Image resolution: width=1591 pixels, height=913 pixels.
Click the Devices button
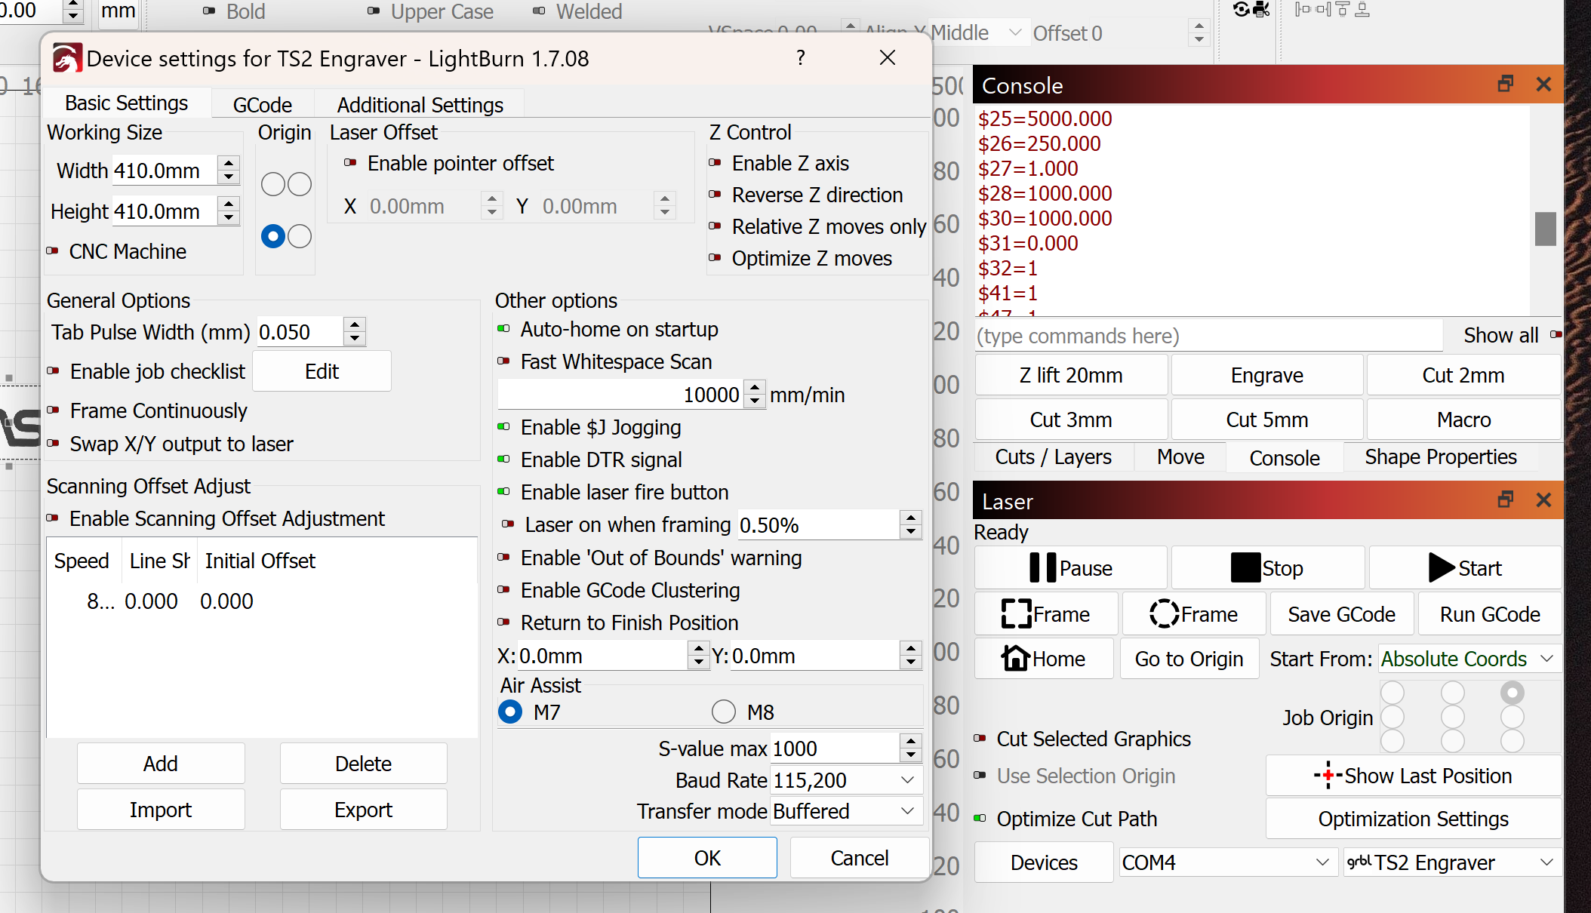pyautogui.click(x=1044, y=862)
